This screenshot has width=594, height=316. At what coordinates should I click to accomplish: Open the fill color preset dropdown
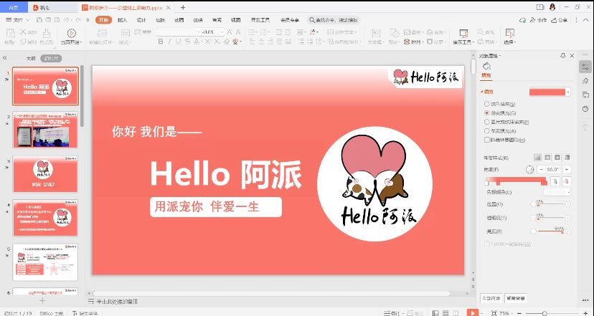point(568,92)
